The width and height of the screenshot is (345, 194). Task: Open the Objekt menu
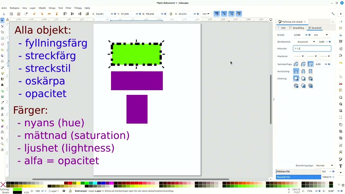tap(42, 8)
